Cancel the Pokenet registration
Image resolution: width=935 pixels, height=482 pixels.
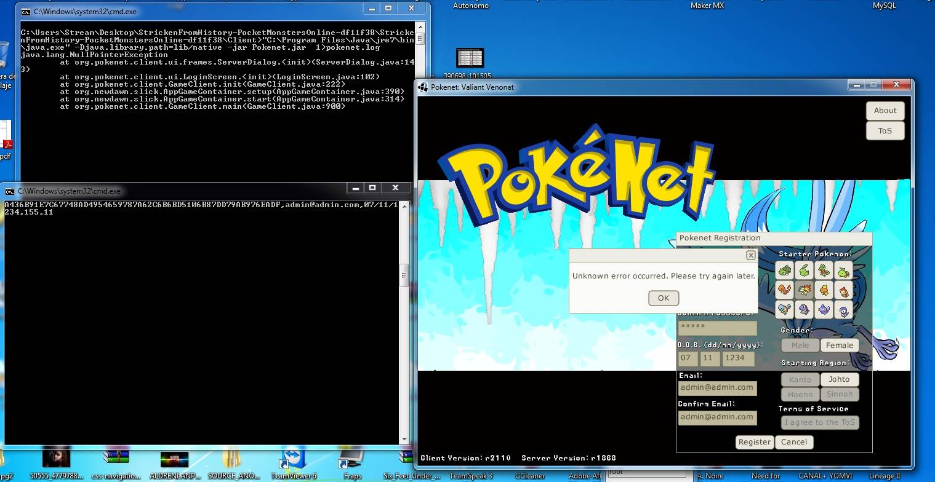[x=794, y=442]
